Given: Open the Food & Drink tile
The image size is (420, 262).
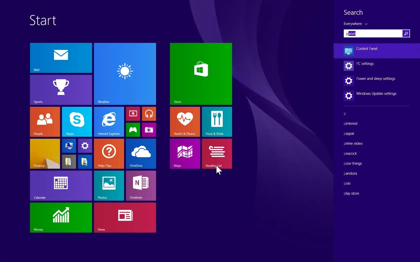Looking at the screenshot, I should (x=217, y=122).
